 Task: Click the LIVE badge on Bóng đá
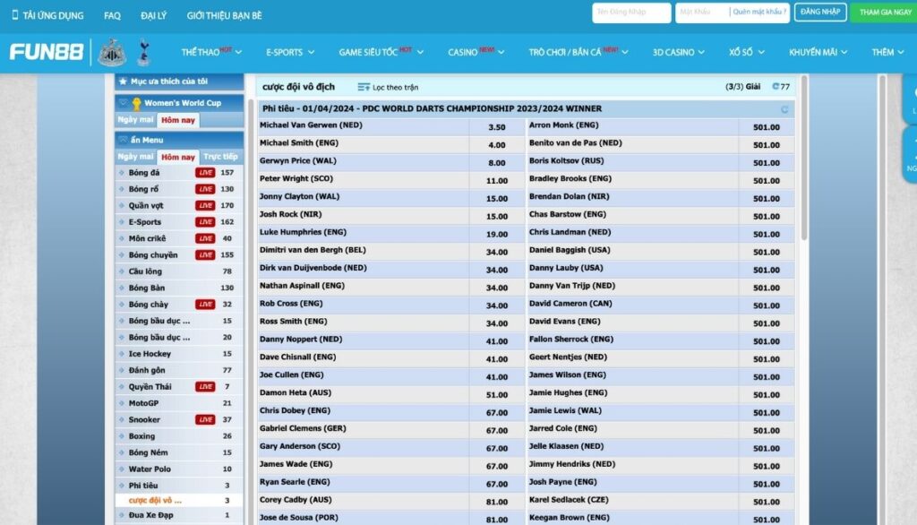(x=205, y=173)
